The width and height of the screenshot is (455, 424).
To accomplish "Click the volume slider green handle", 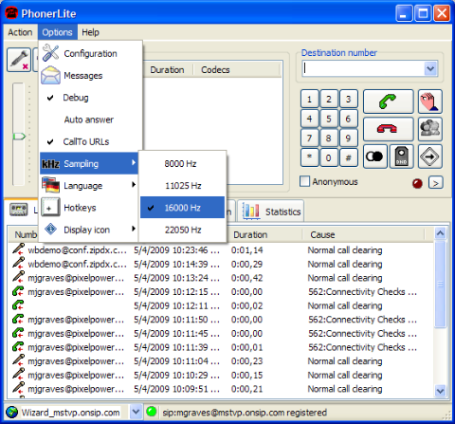I will (x=19, y=137).
